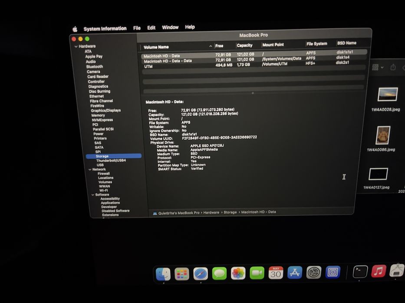Open grouping dropdown arrow in Finder toolbar
Viewport: 405px width, 303px height.
(382, 68)
